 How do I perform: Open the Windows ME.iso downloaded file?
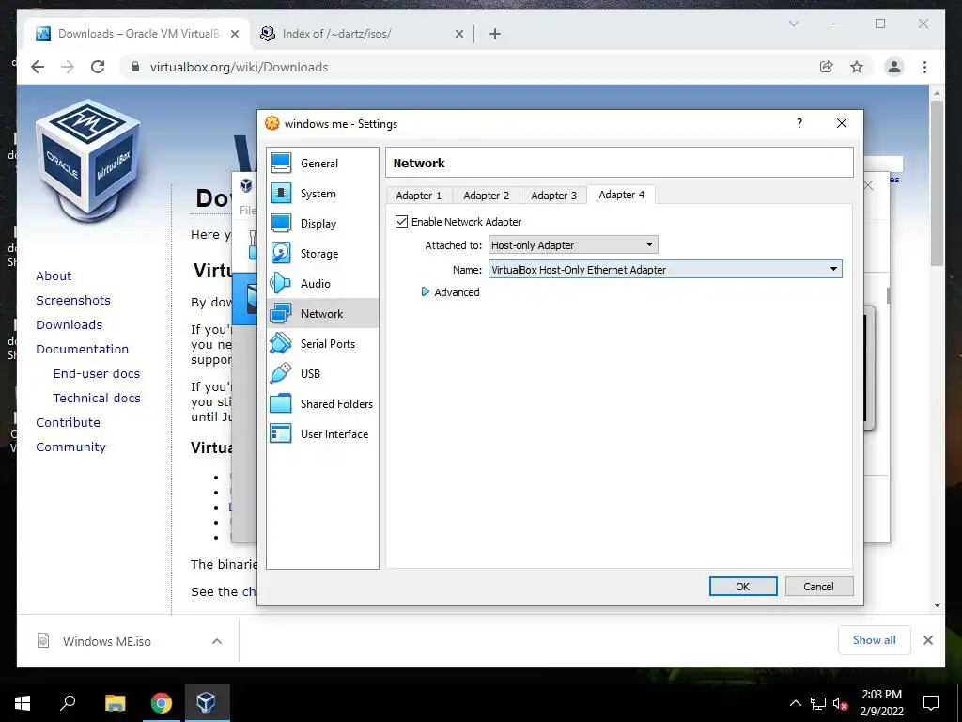point(107,641)
